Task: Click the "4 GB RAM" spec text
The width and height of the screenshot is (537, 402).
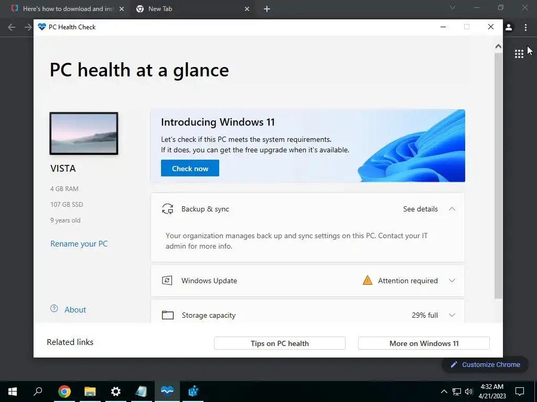Action: [x=65, y=188]
